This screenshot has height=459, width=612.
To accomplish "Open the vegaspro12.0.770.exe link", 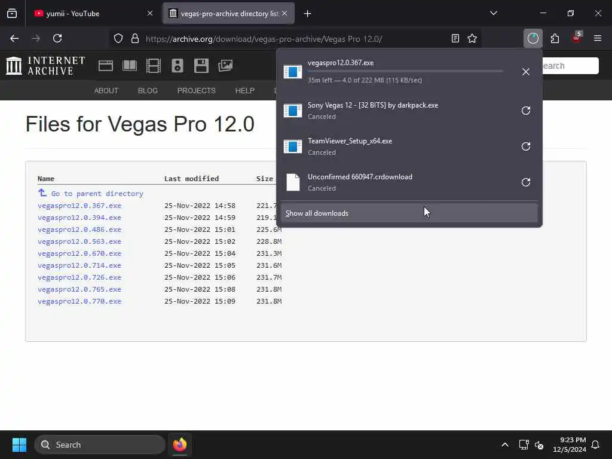I will 79,301.
